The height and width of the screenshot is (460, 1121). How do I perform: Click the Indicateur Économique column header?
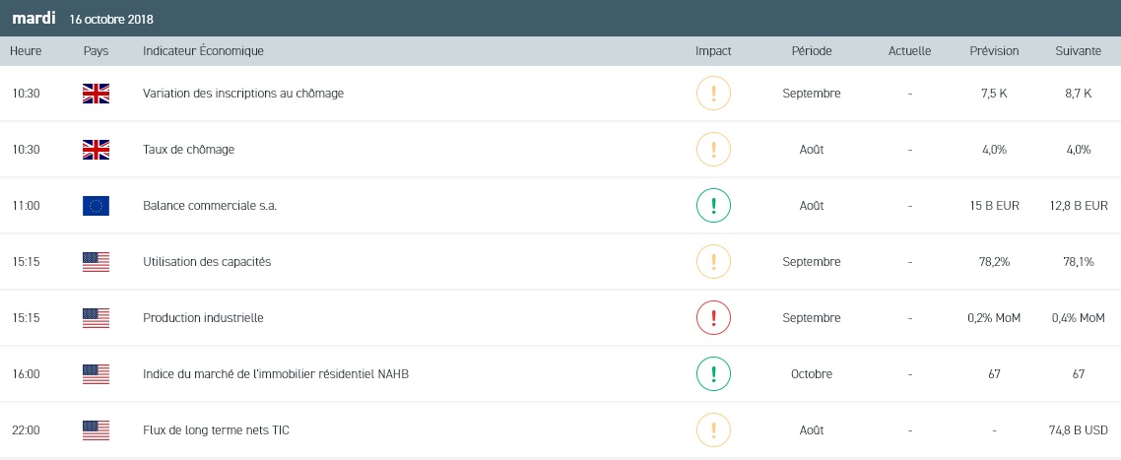click(203, 51)
